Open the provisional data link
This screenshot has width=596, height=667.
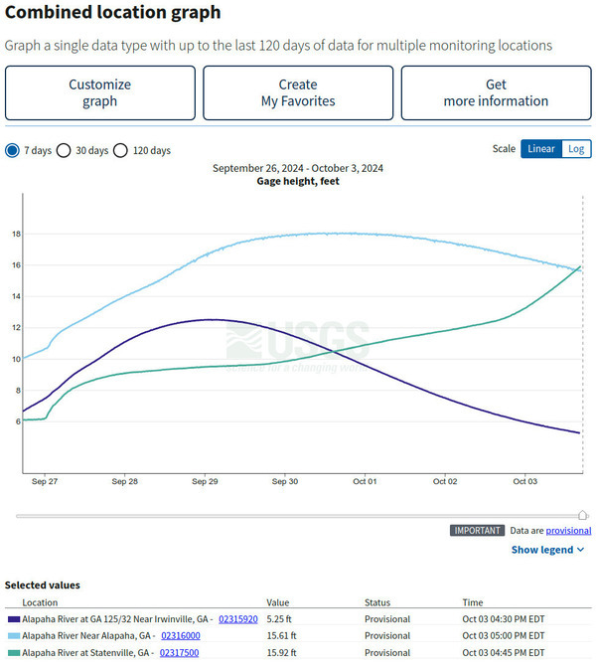568,531
